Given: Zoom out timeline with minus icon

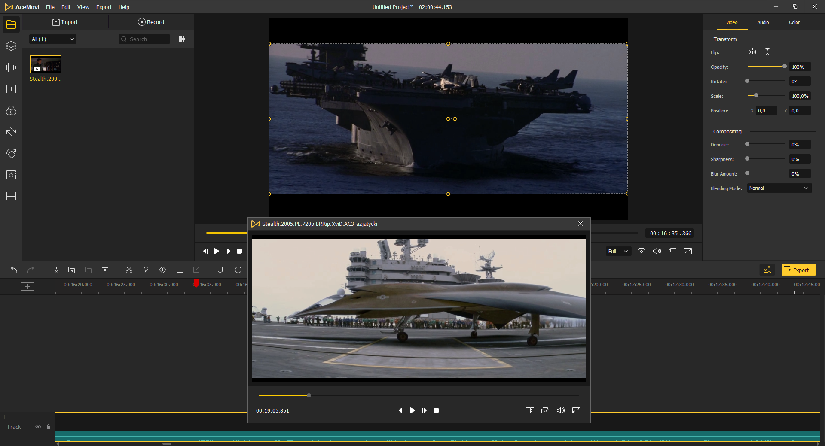Looking at the screenshot, I should 238,270.
